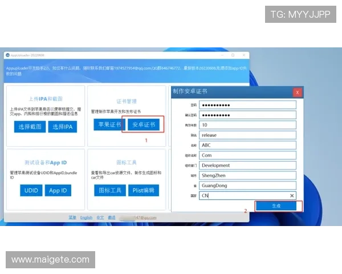The width and height of the screenshot is (342, 274).
Task: Open the 苹果证书 certificate manager
Action: coord(108,124)
